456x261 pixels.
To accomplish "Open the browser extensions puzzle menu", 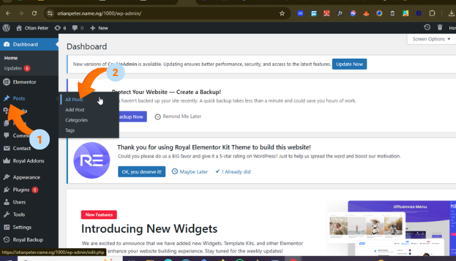I will (x=432, y=13).
